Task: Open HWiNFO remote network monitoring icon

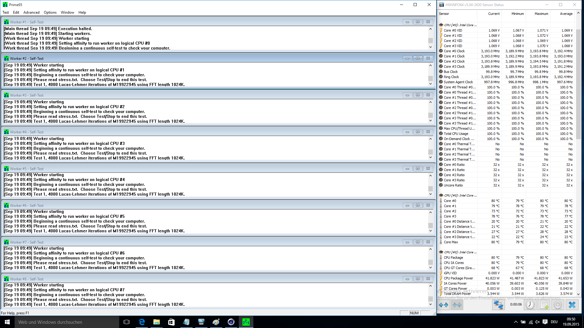Action: click(498, 305)
